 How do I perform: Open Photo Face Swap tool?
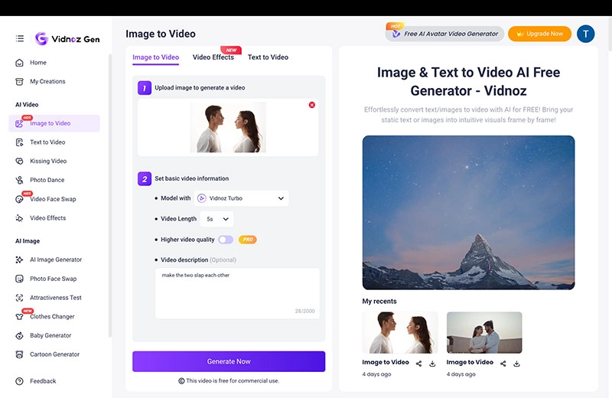pos(53,279)
